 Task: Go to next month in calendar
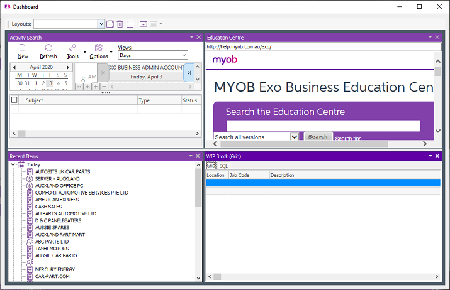click(x=68, y=67)
